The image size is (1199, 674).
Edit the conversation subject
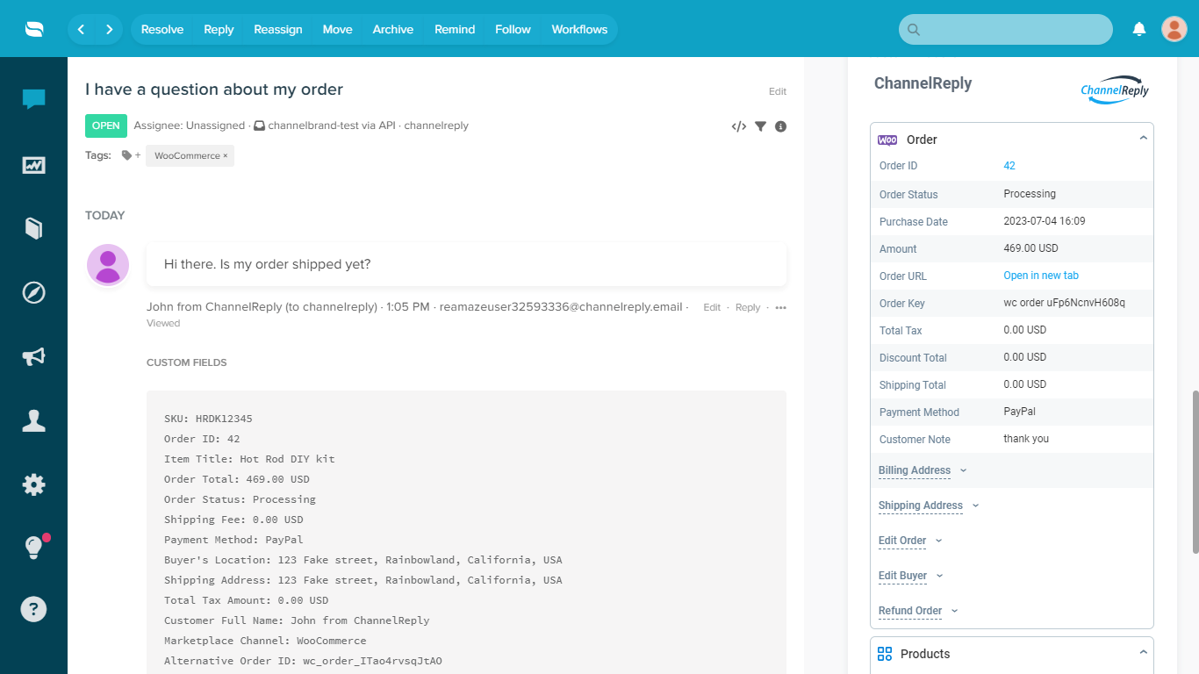(x=778, y=91)
